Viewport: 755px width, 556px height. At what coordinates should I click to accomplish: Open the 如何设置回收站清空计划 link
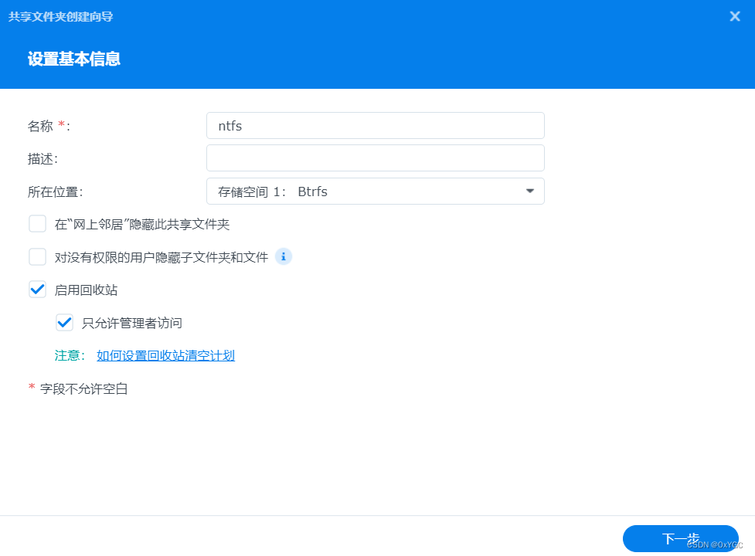pos(165,355)
